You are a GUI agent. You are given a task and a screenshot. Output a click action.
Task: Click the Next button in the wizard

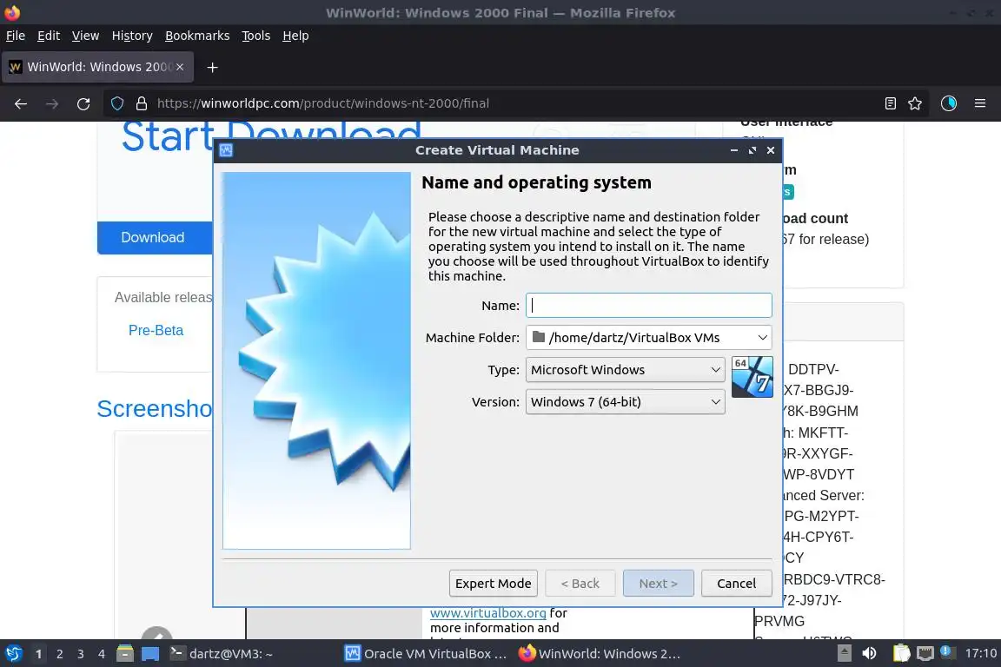pyautogui.click(x=658, y=584)
